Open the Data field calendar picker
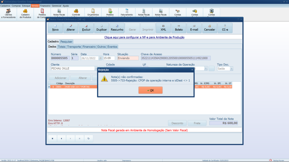Viewport: 289px width, 162px height. tap(100, 58)
